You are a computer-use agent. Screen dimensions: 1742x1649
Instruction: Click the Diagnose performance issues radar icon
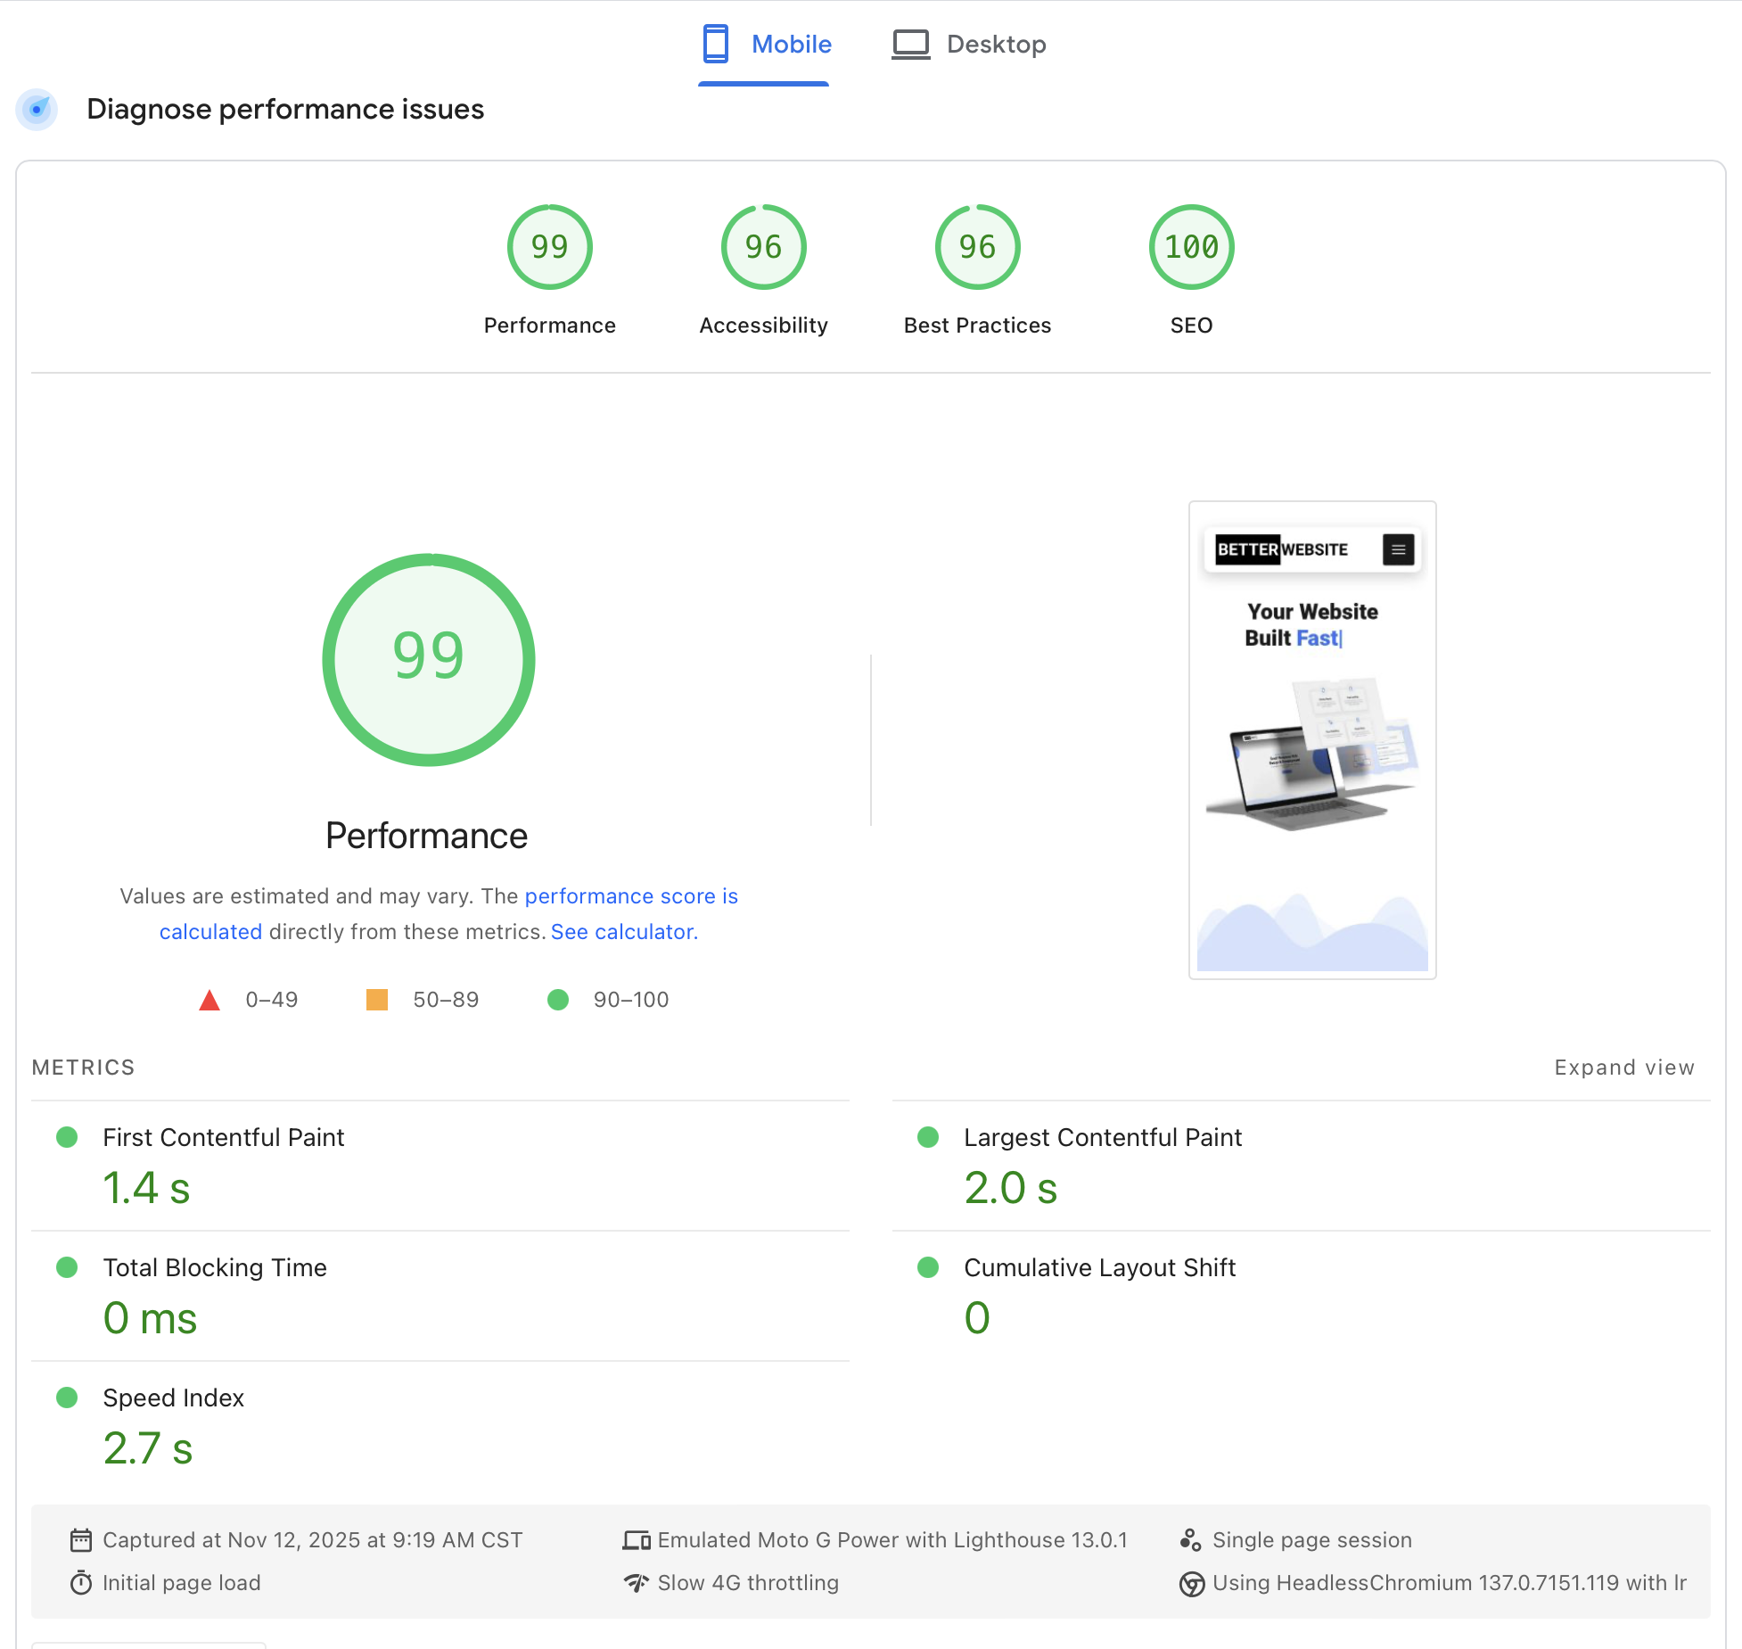37,110
